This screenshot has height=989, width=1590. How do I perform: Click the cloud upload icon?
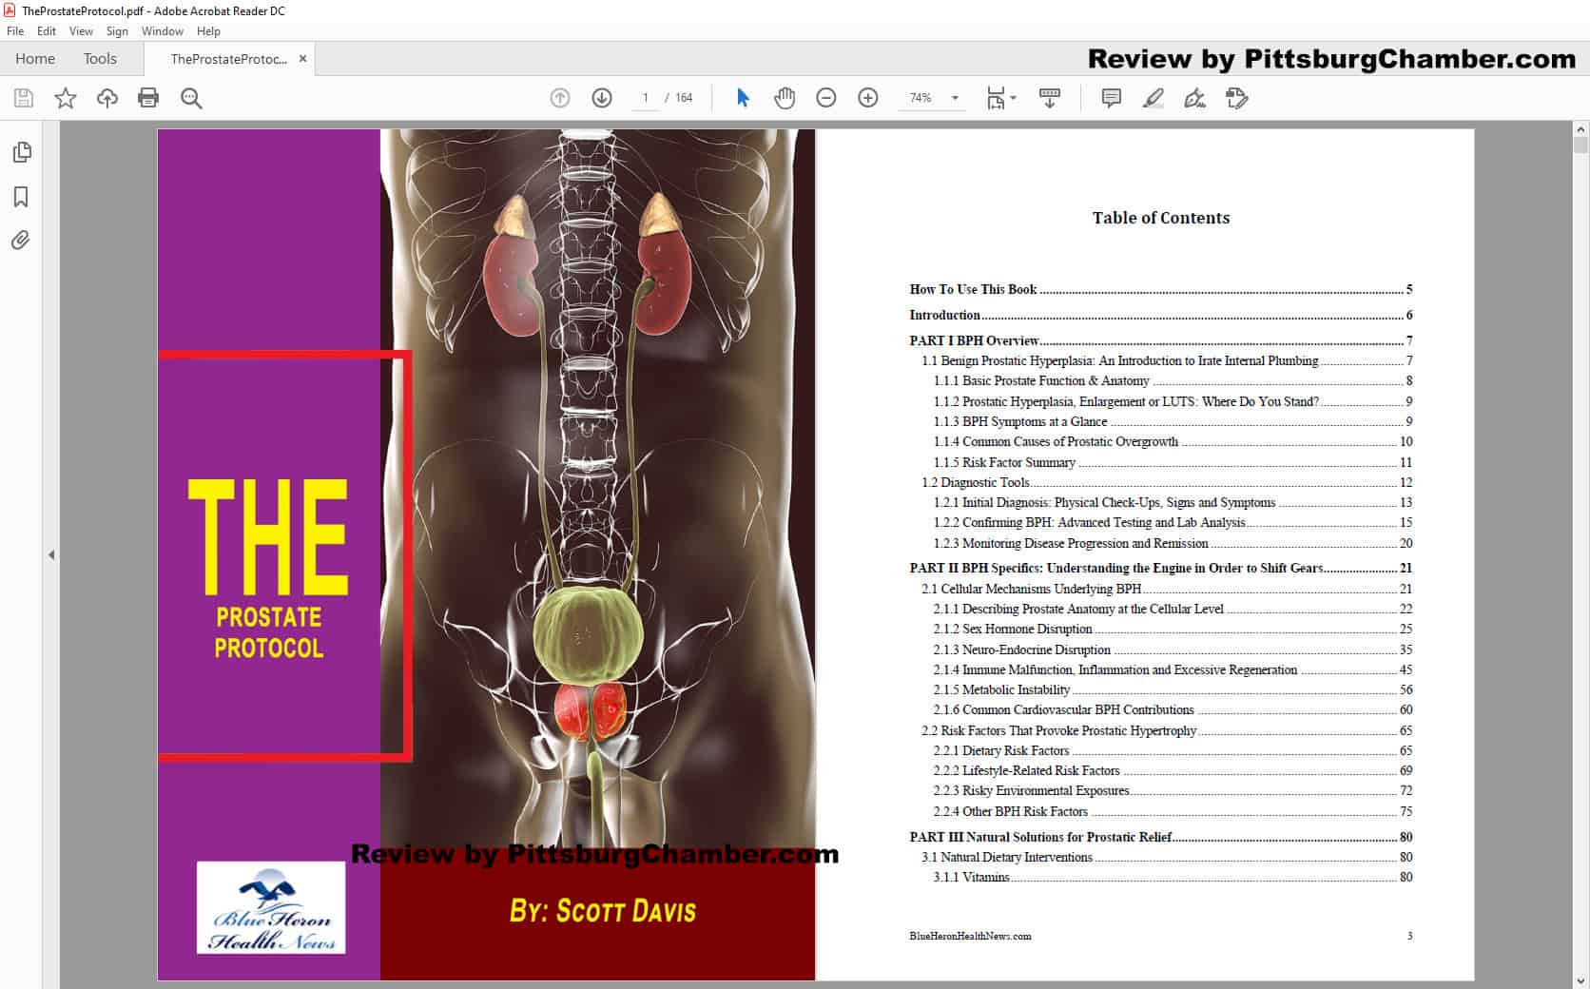[107, 98]
